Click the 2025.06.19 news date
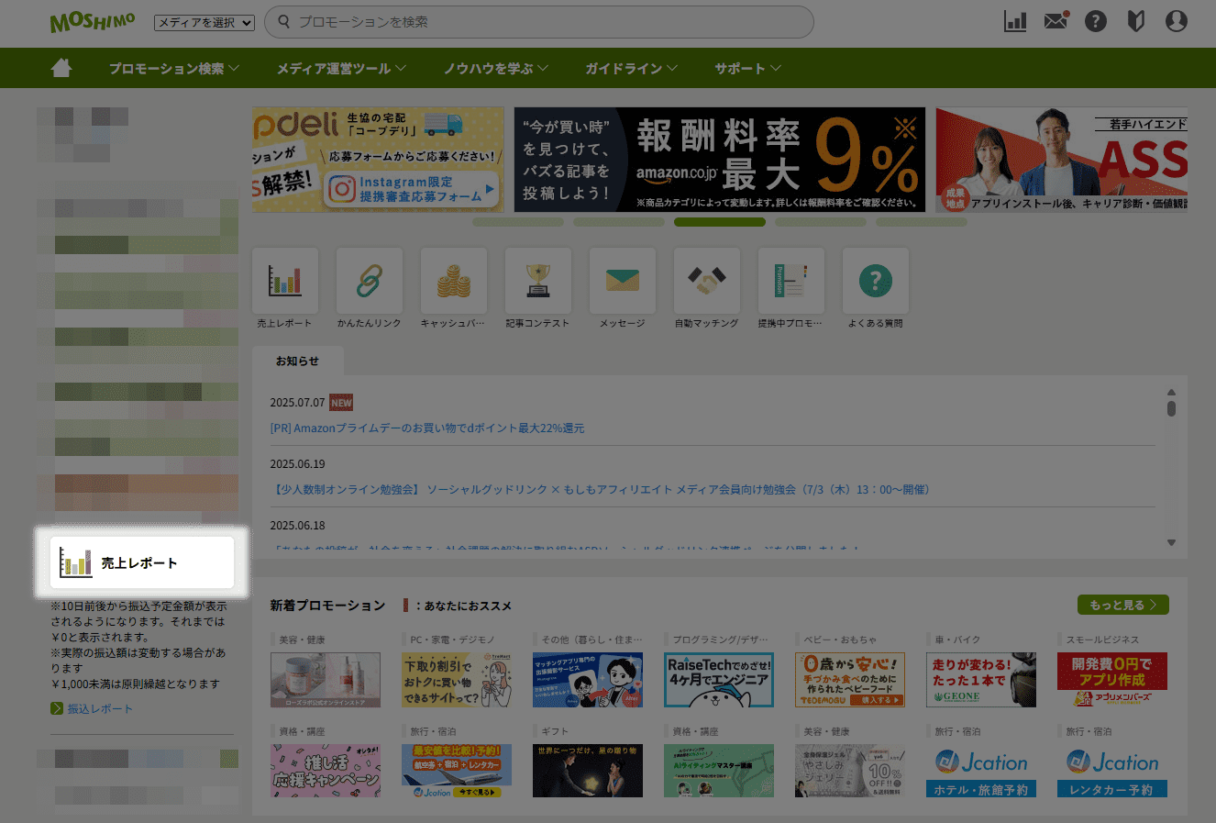The image size is (1216, 823). tap(297, 464)
